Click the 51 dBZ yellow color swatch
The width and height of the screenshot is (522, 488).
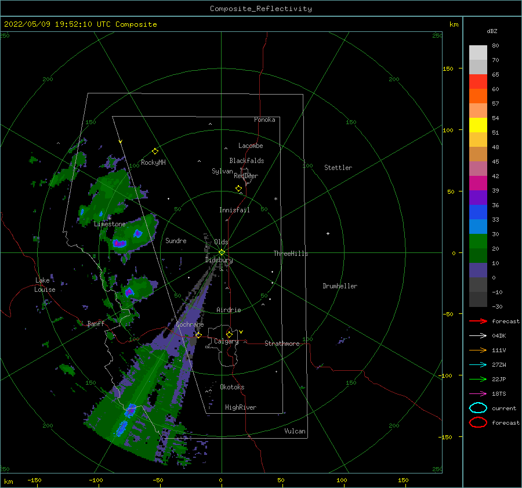pos(478,125)
